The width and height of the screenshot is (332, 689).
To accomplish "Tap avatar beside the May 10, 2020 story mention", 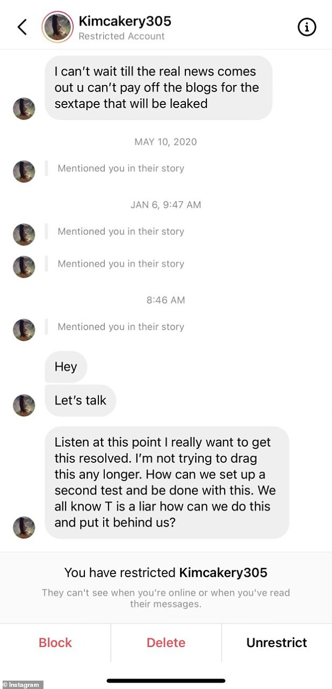I will click(24, 171).
